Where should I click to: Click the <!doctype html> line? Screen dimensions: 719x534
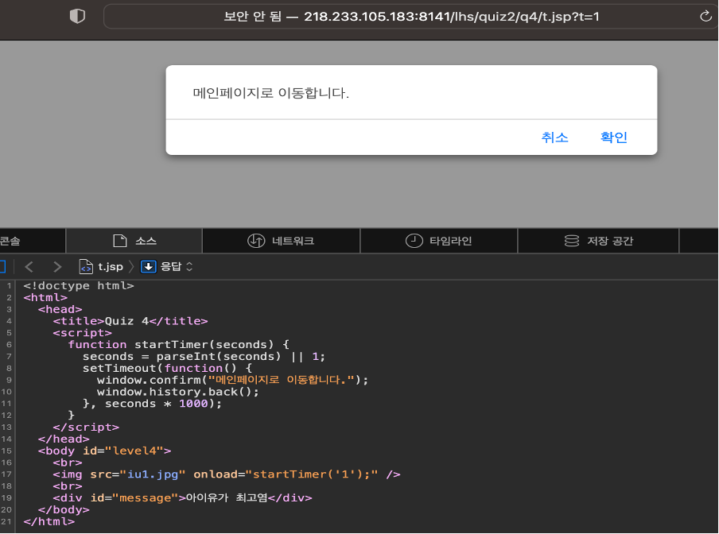click(79, 286)
